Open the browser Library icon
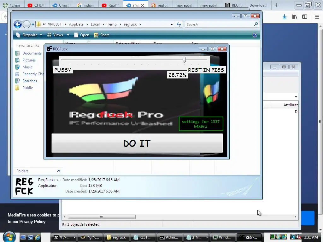Viewport: 323px width, 242px height. tap(295, 17)
